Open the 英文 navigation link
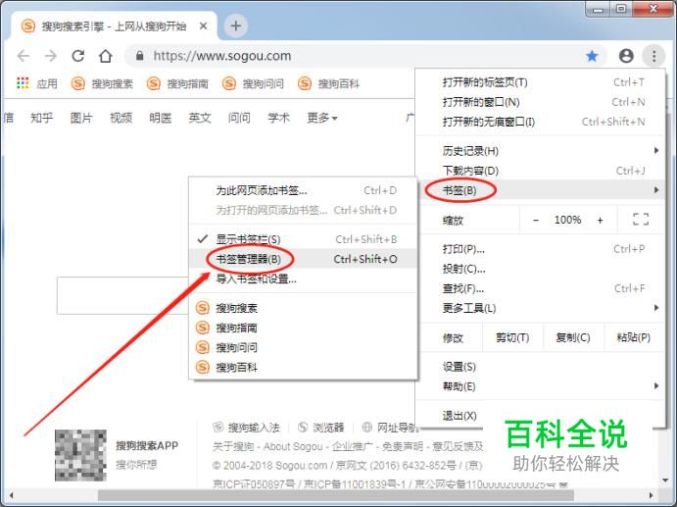The width and height of the screenshot is (677, 507). coord(200,118)
